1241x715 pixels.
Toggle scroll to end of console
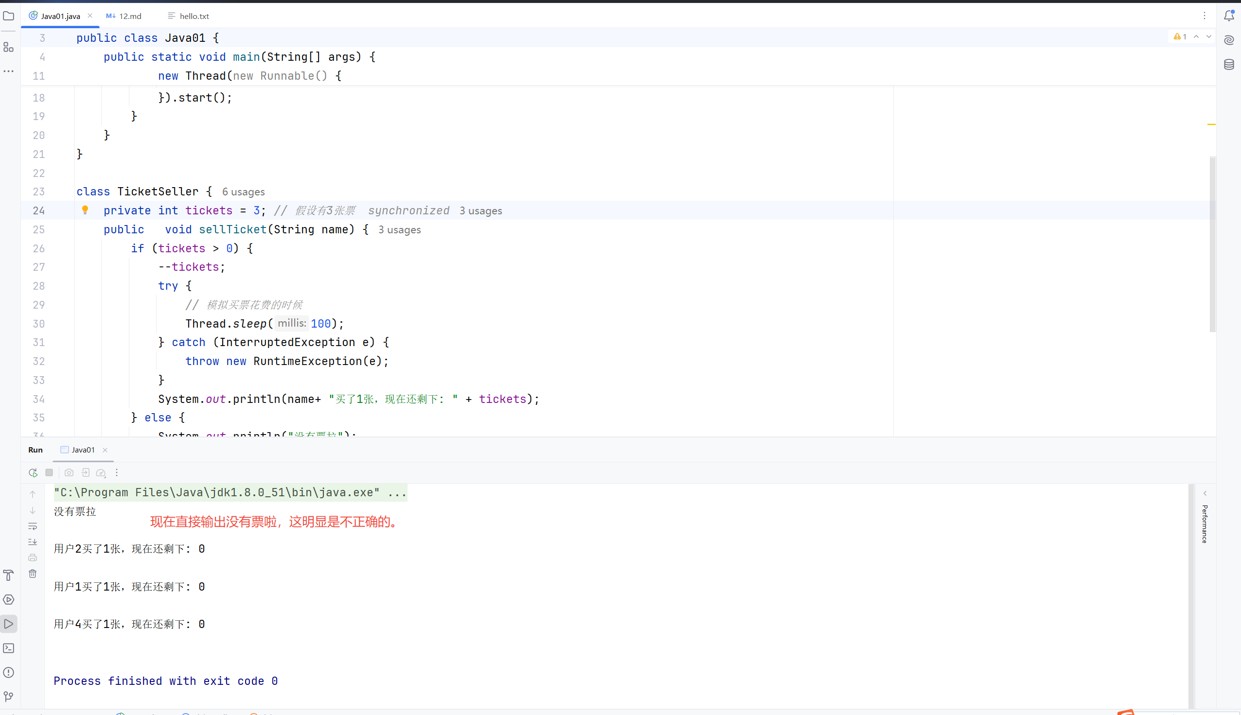click(x=33, y=542)
